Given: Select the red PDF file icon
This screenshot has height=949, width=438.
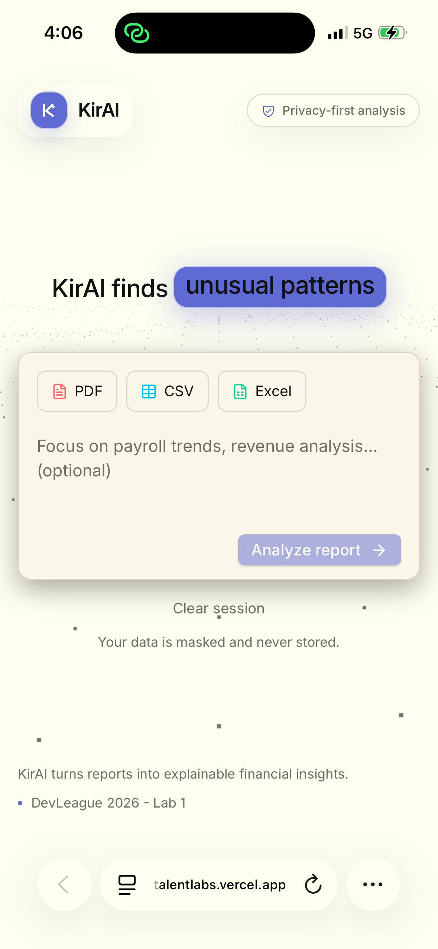Looking at the screenshot, I should (x=59, y=391).
